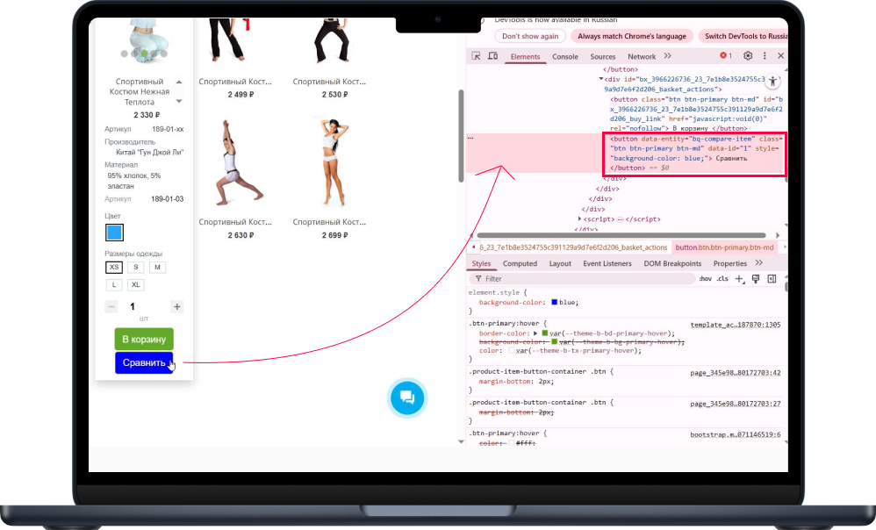Click the accessibility figure icon

click(772, 82)
